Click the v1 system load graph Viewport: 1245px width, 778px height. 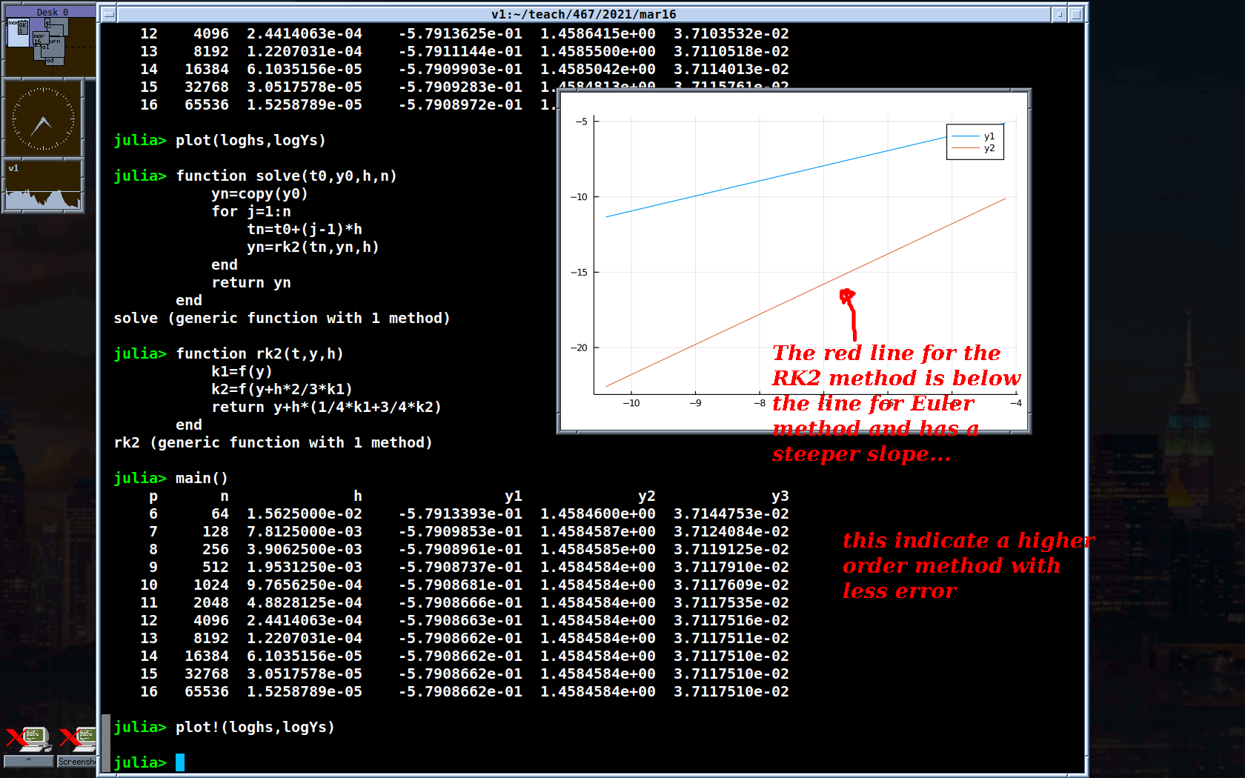(x=43, y=185)
